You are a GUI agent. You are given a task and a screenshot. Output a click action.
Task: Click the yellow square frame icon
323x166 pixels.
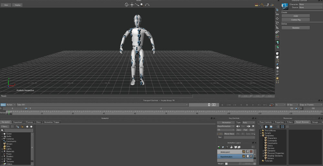point(277,82)
